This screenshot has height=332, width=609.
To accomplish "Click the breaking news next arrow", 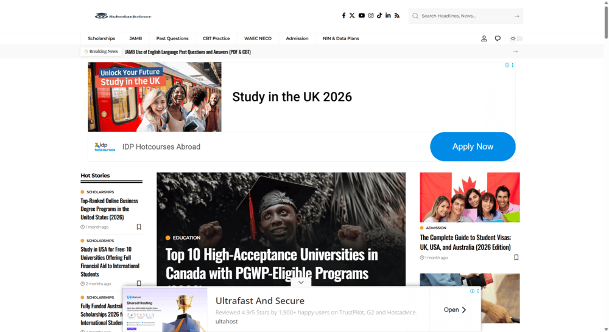I will (x=515, y=52).
